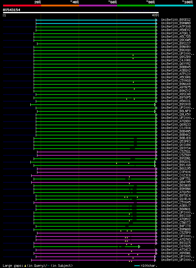Select UniRef100_C5WXT3 hit

click(x=176, y=223)
